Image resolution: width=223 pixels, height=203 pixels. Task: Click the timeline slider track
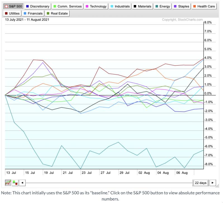coord(109,183)
